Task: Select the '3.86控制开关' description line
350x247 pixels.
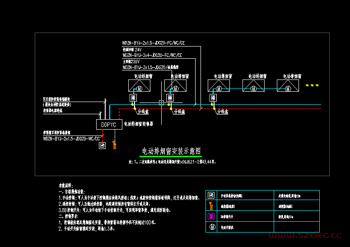Action: (x=115, y=210)
